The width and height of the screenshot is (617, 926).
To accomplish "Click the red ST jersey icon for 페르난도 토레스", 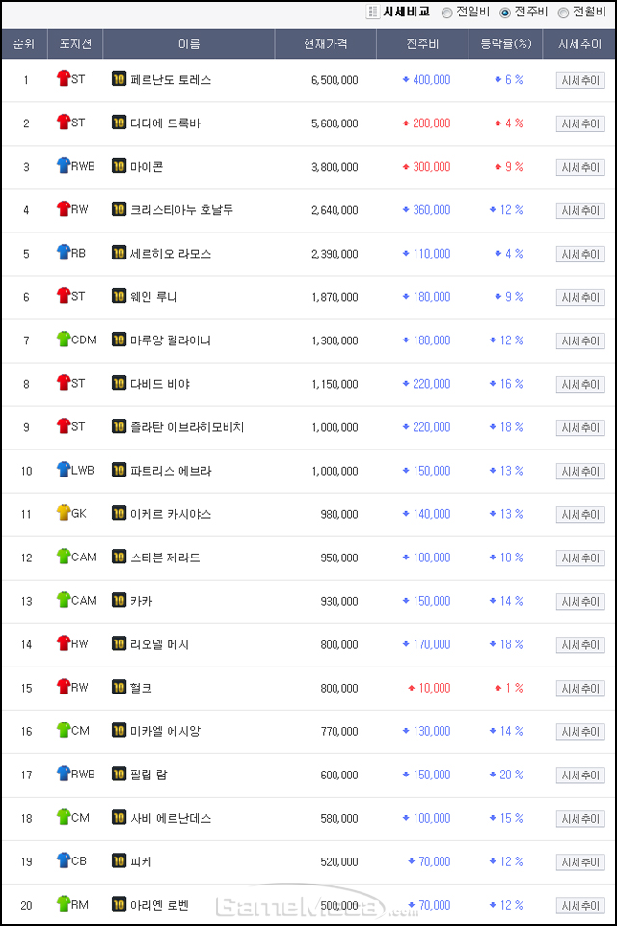I will point(64,78).
